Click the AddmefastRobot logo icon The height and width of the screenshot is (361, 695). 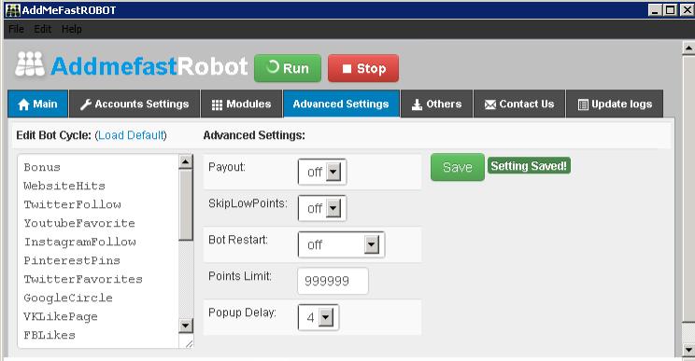click(30, 63)
